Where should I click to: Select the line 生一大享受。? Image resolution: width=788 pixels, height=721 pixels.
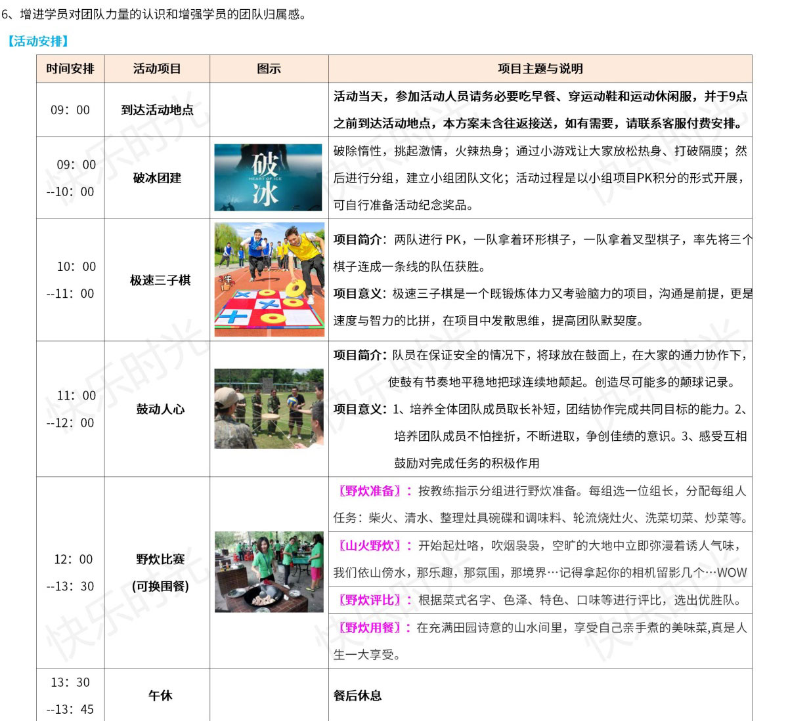[366, 654]
